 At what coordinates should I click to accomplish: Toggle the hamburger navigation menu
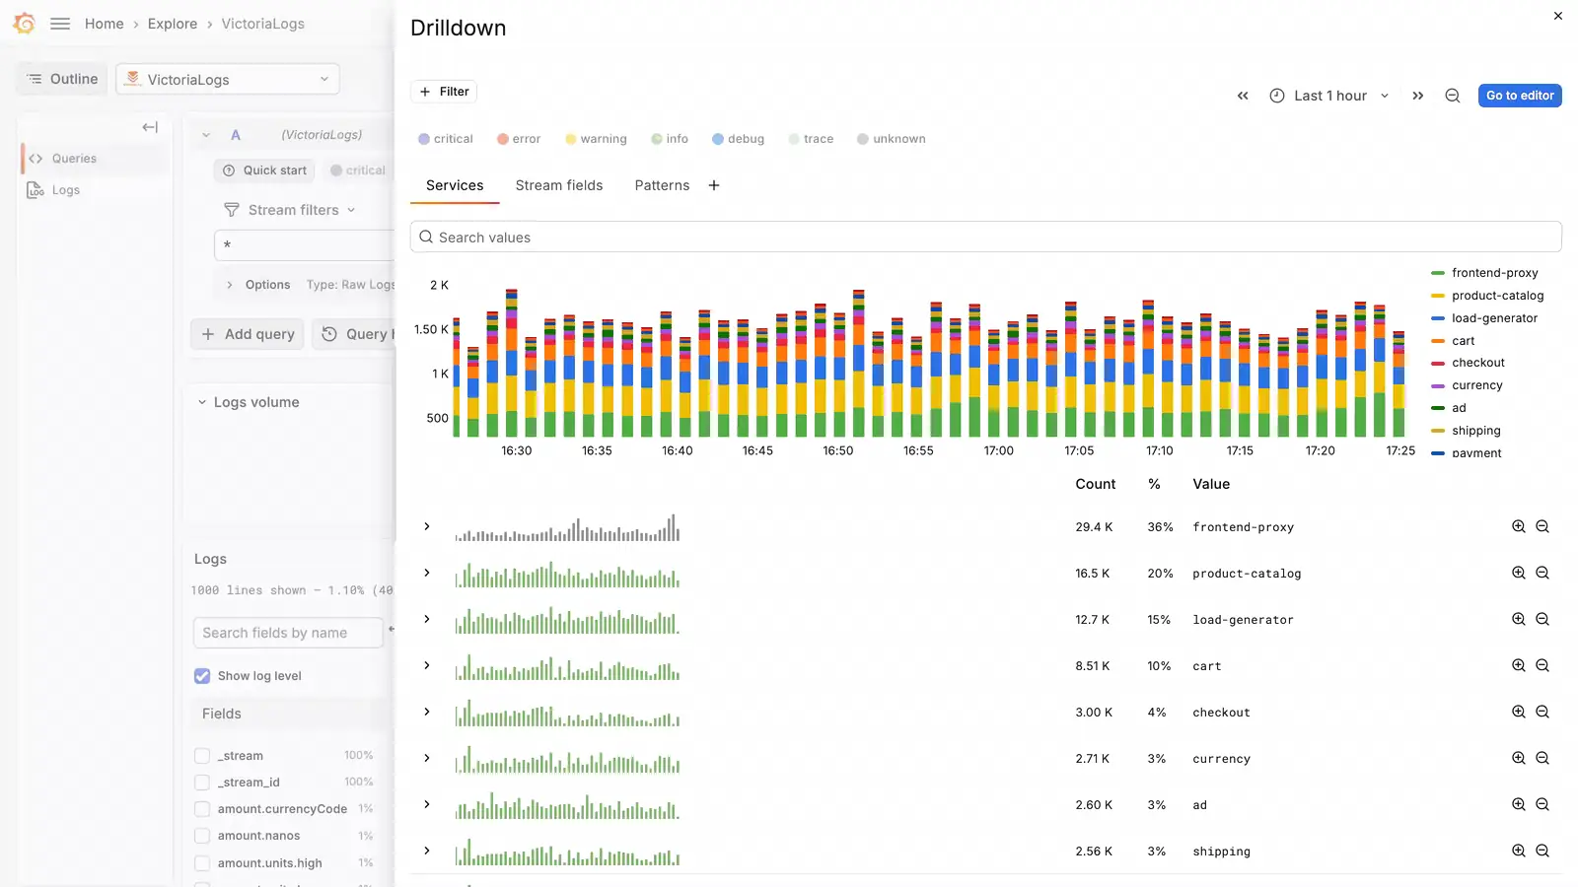tap(60, 24)
